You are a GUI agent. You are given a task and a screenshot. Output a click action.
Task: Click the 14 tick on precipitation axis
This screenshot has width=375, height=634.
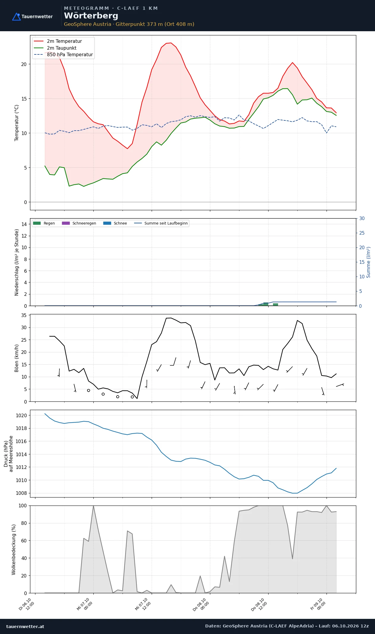[24, 224]
